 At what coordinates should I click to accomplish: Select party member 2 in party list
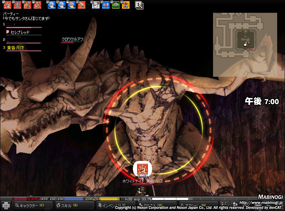pyautogui.click(x=23, y=40)
